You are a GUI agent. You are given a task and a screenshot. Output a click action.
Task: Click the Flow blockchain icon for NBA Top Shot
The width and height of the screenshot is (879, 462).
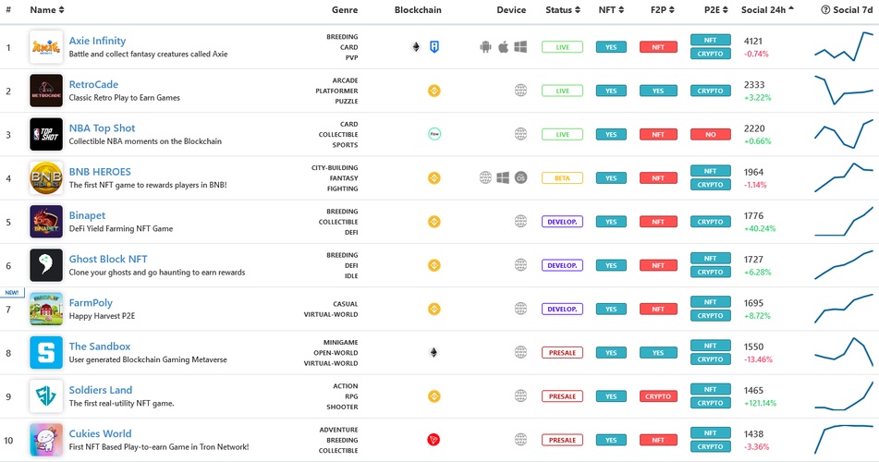(x=433, y=134)
